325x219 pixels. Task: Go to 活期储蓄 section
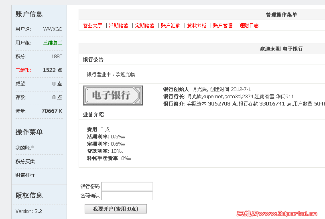coord(118,26)
